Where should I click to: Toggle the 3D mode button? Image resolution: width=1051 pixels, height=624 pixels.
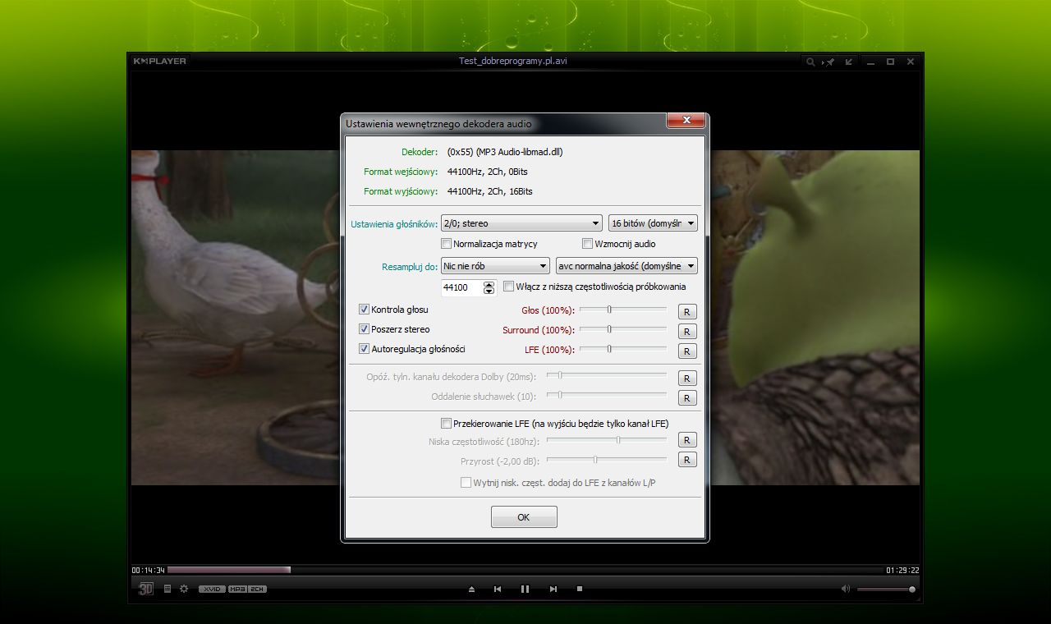[146, 589]
